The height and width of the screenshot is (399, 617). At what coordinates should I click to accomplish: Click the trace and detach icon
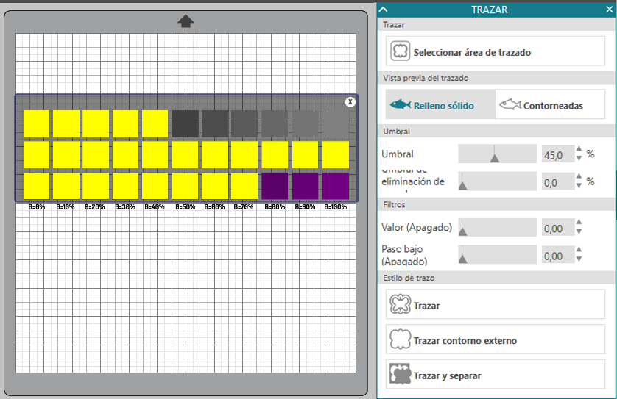[x=401, y=374]
